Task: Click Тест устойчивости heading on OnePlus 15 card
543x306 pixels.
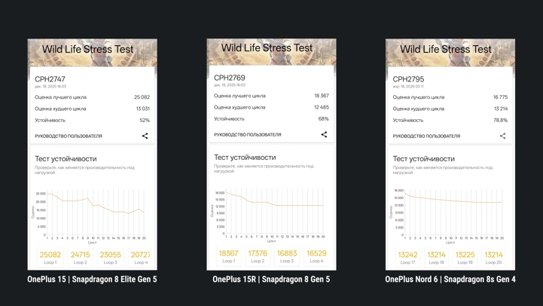Action: (66, 159)
